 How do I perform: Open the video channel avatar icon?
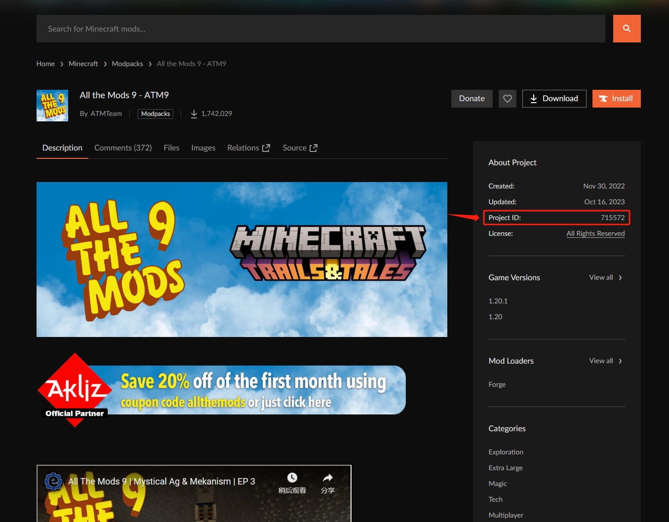pyautogui.click(x=53, y=481)
